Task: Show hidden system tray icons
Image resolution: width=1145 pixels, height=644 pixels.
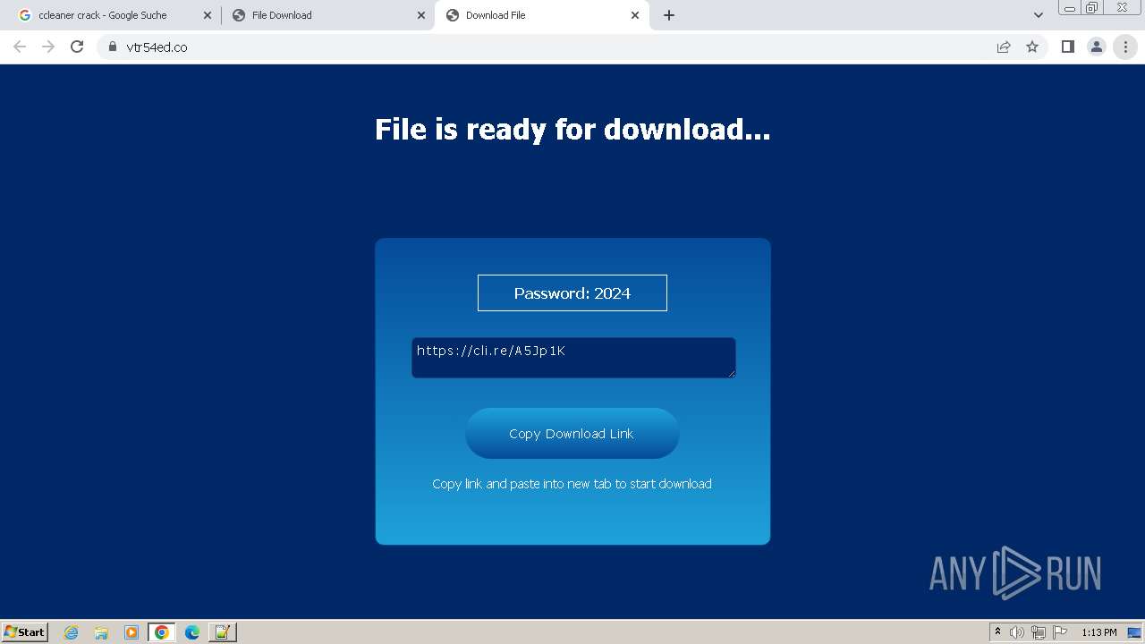Action: click(x=997, y=632)
